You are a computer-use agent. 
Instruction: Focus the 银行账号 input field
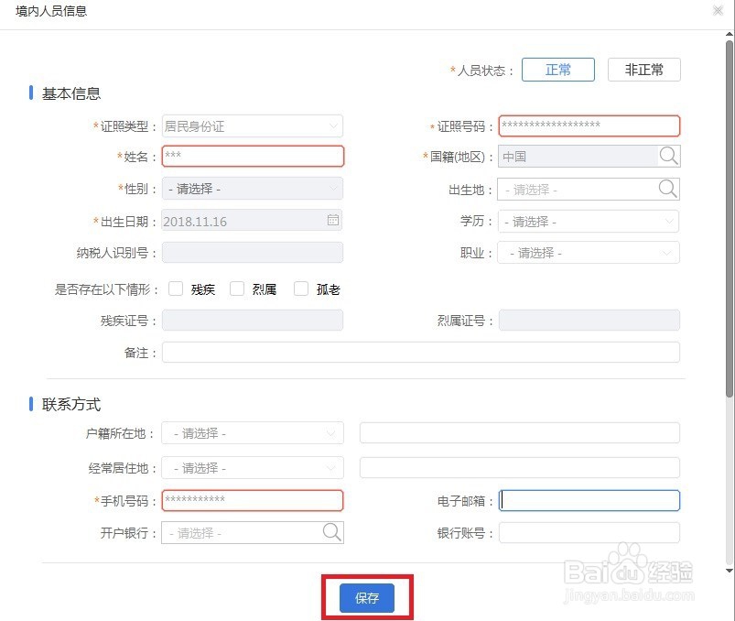(x=589, y=533)
